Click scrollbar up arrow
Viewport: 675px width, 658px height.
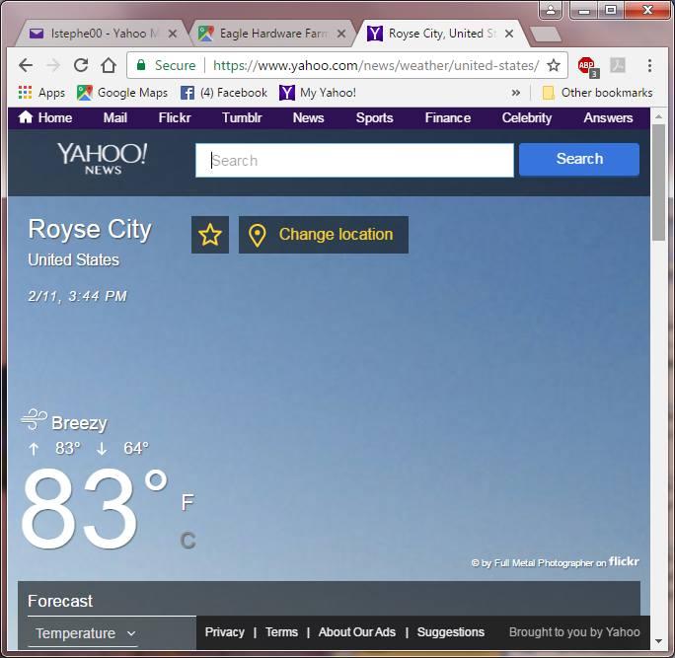coord(658,116)
